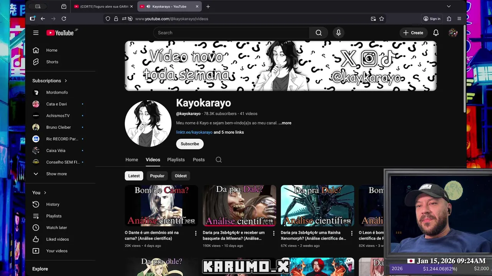Open the Xenomorph Da pra Dale thumbnail

click(317, 205)
